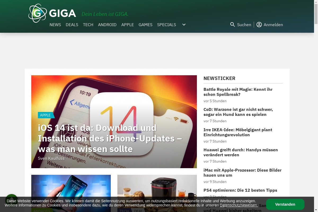
Task: Open CoD: Warzone Hund newsticker article
Action: click(238, 112)
